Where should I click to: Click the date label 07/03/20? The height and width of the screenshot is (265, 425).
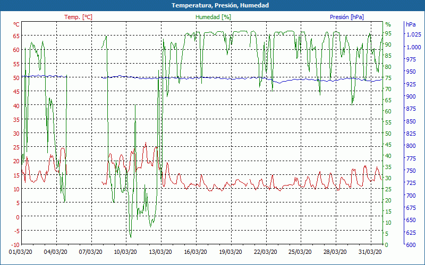coord(90,252)
